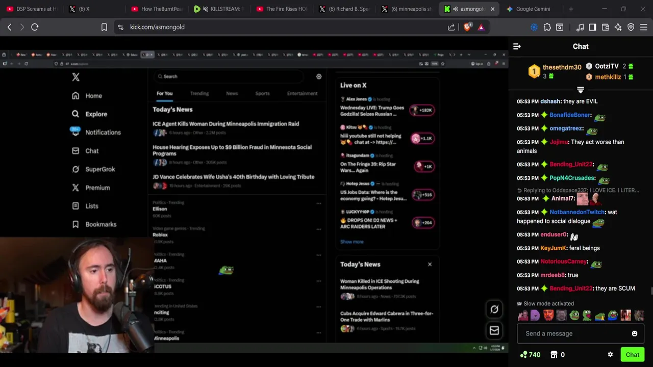
Task: Click the blue circular extension icon
Action: point(534,27)
